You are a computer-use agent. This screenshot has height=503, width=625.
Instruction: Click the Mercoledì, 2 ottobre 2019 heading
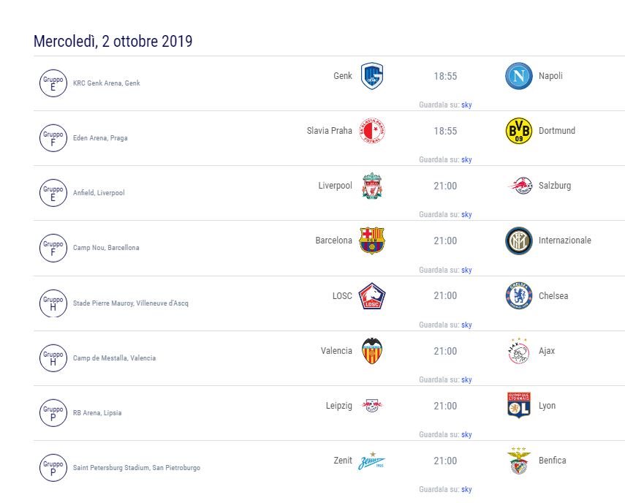tap(113, 41)
